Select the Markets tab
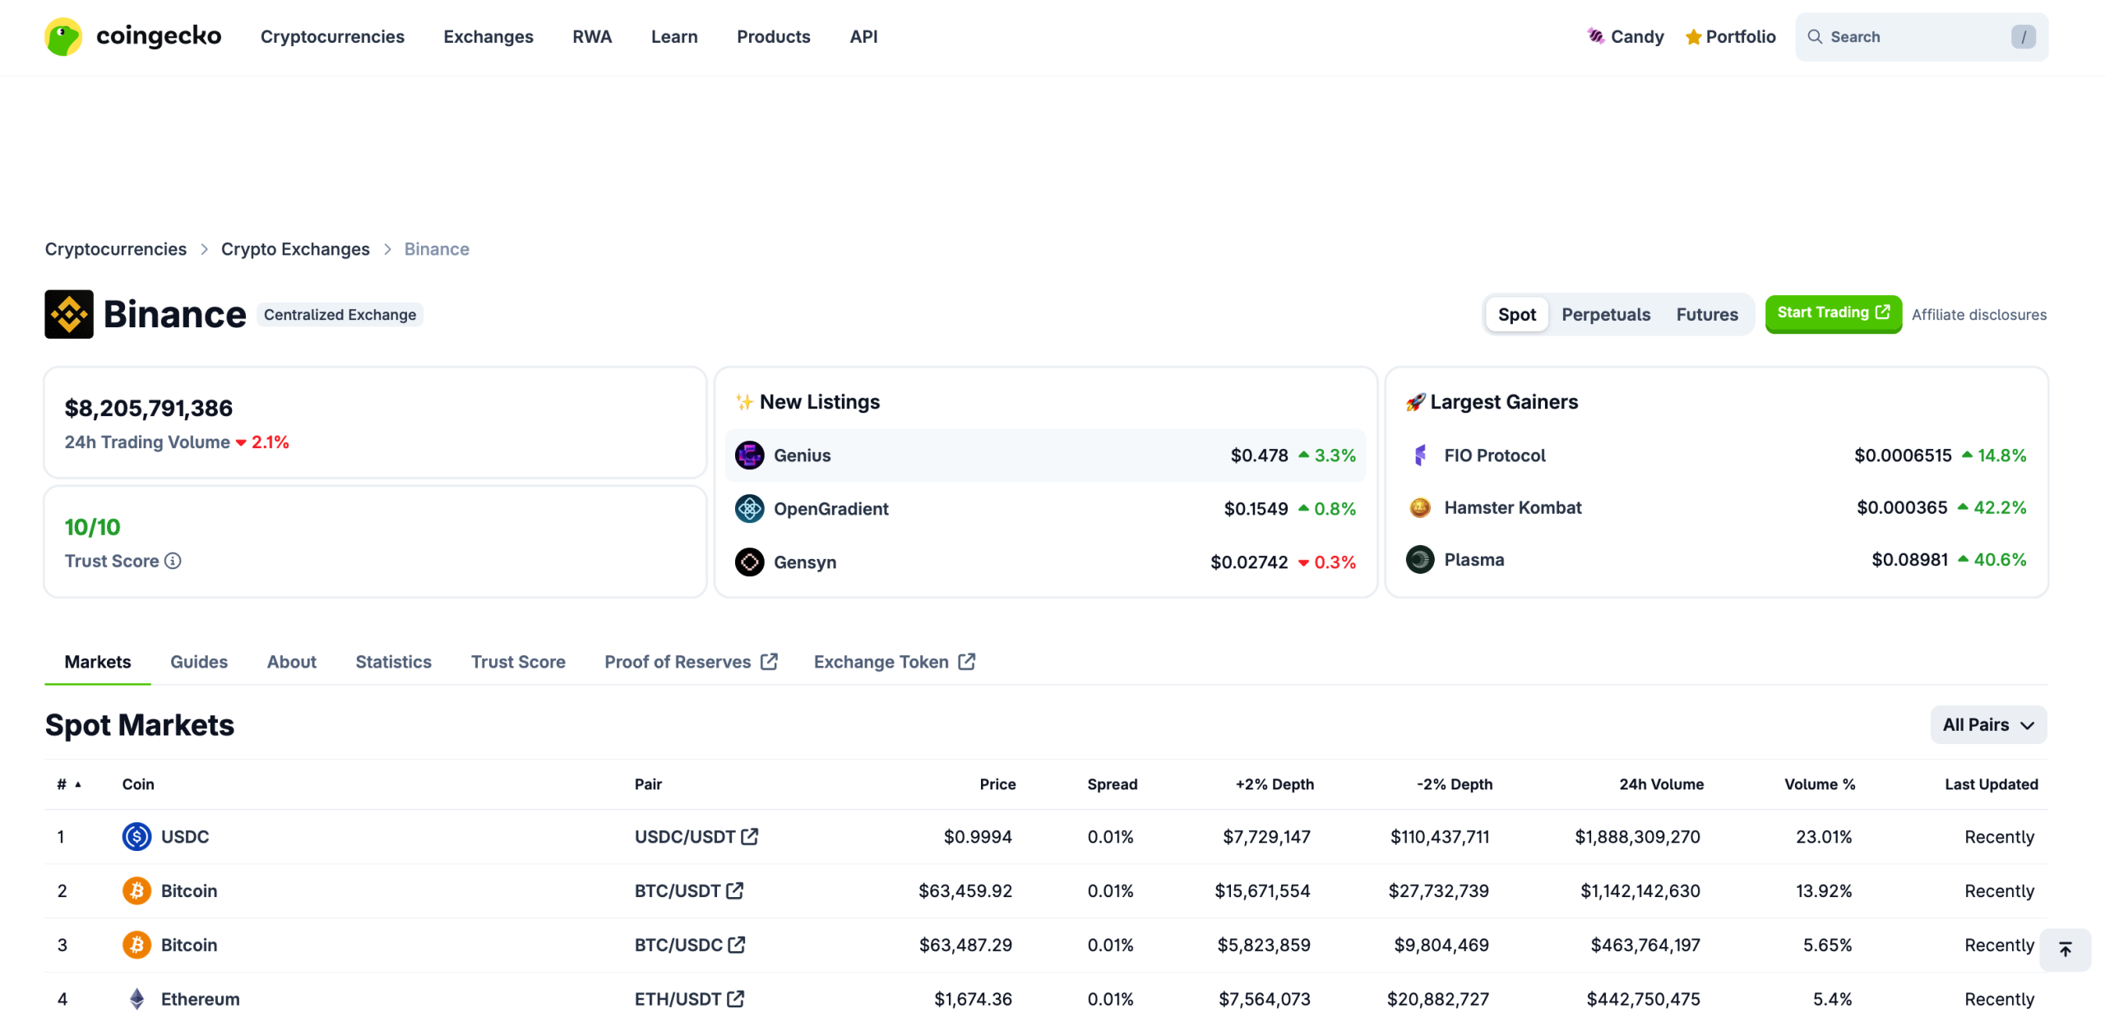The image size is (2105, 1022). (98, 663)
